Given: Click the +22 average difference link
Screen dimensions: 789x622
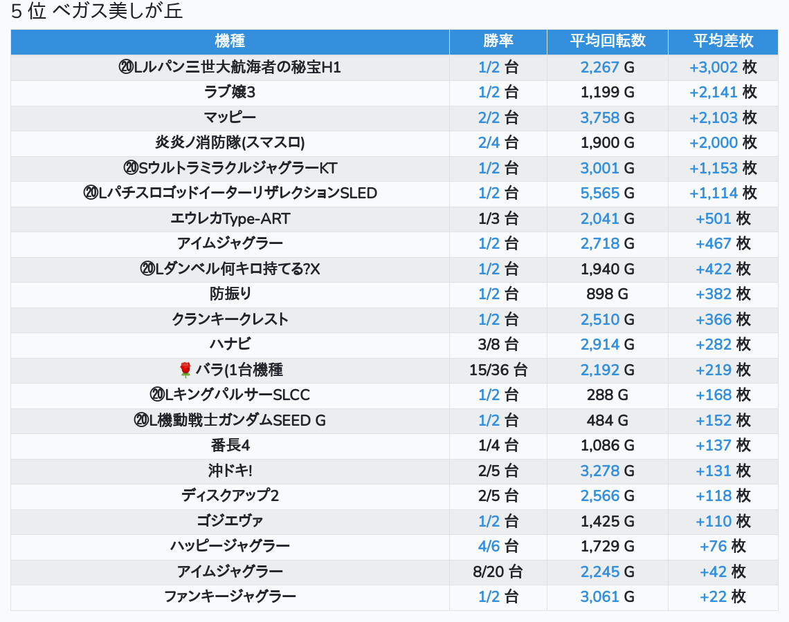Looking at the screenshot, I should [714, 596].
